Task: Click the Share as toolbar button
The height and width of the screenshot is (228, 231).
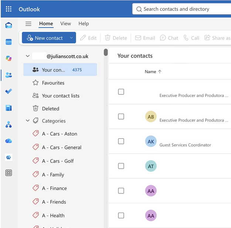Action: tap(217, 38)
